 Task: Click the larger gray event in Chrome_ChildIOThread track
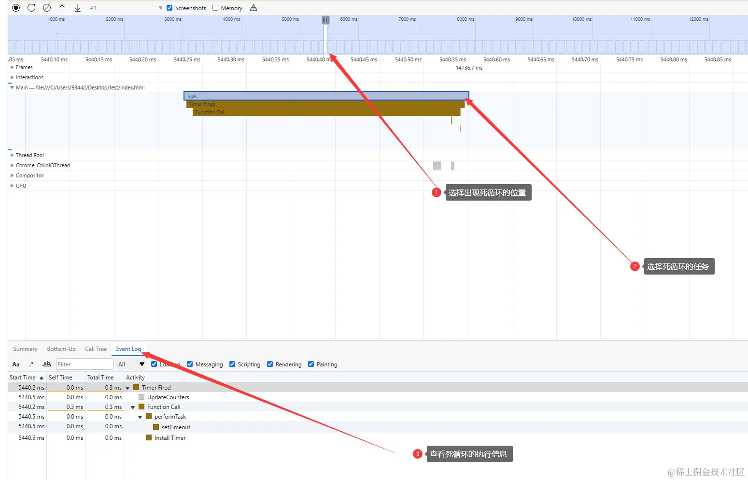[438, 165]
